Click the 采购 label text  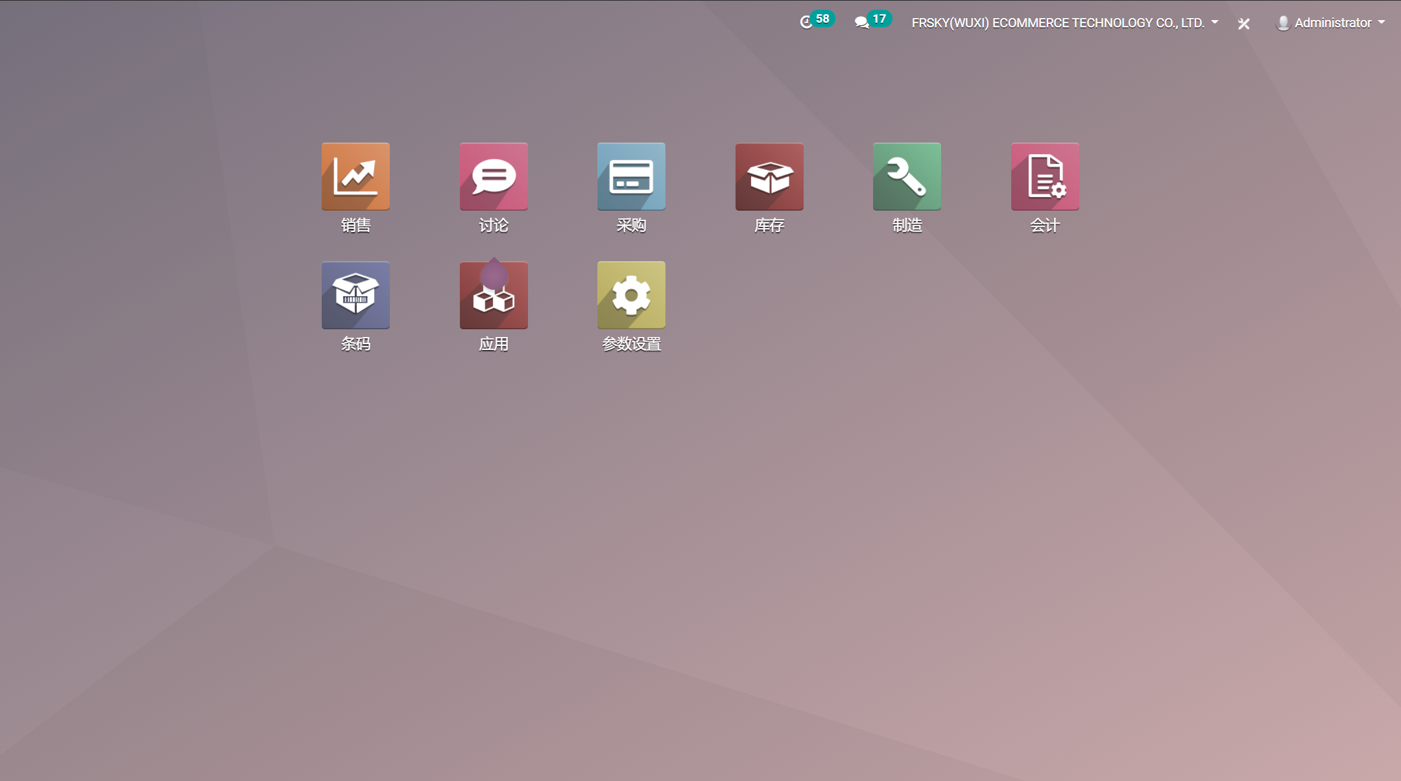click(x=631, y=225)
